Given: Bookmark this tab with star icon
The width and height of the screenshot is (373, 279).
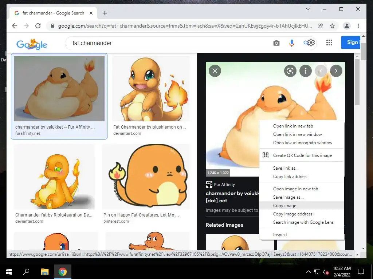Looking at the screenshot, I should click(332, 26).
